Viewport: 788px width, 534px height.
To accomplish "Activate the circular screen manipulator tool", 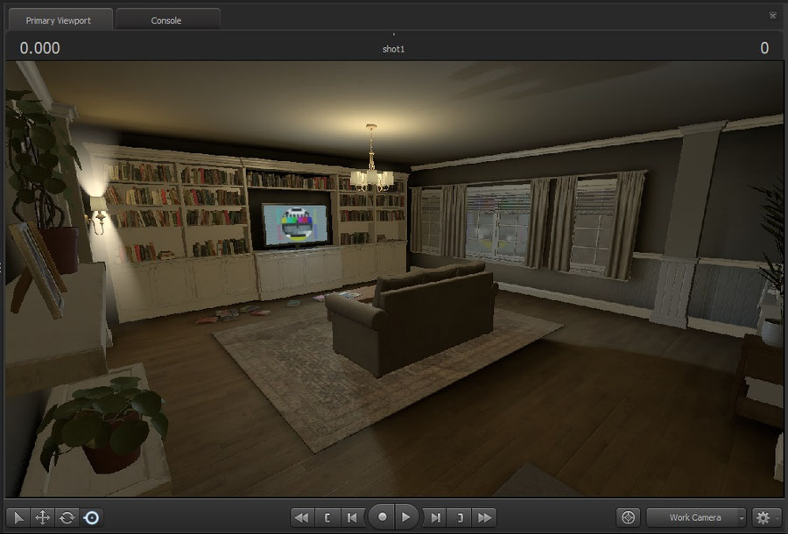I will [91, 517].
